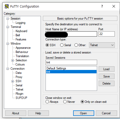Screen dimensions: 120x119
Task: Click the PuTTY icon in title bar
Action: [x=7, y=6]
